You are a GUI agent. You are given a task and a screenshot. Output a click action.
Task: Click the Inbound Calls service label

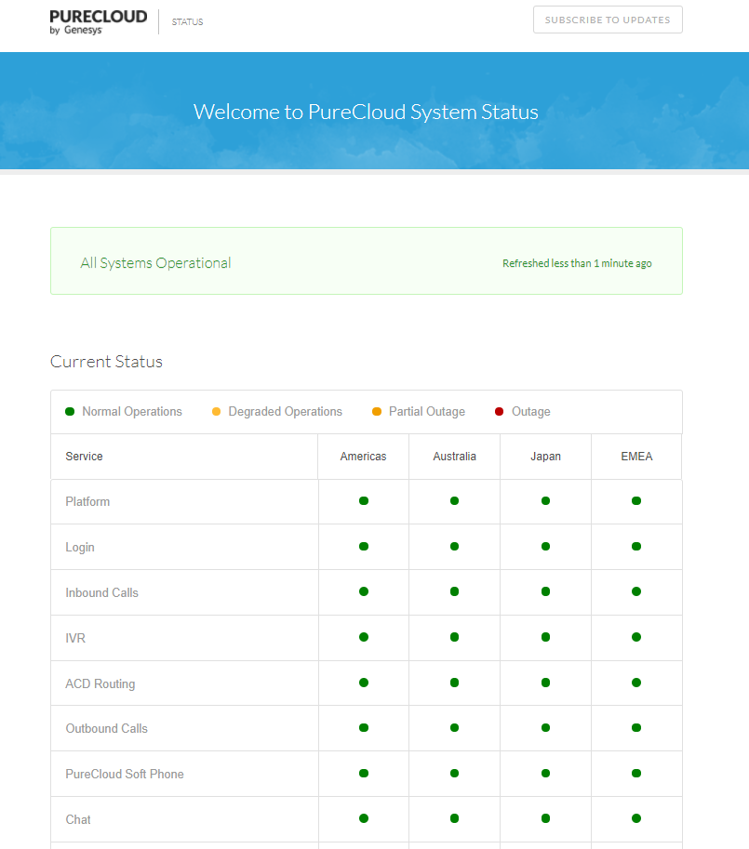(x=101, y=593)
